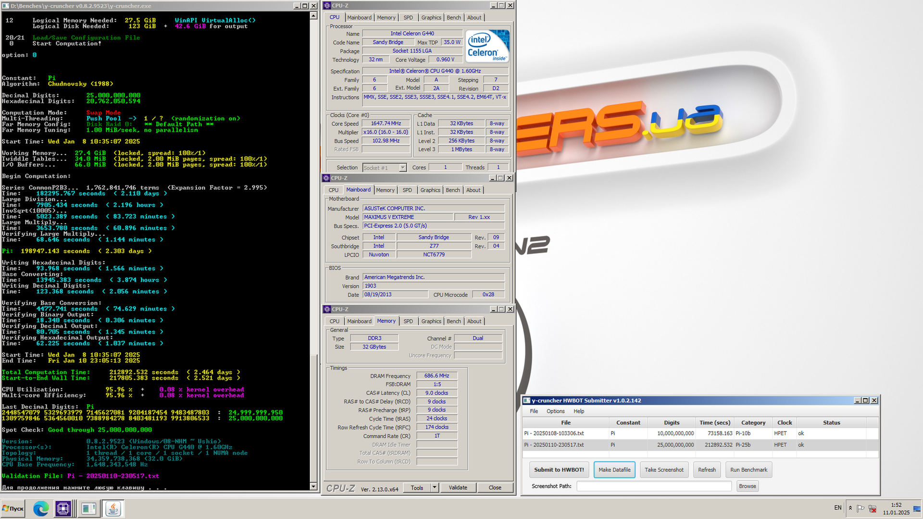Click the bottom CPU-Z Memory window title icon

coord(327,309)
